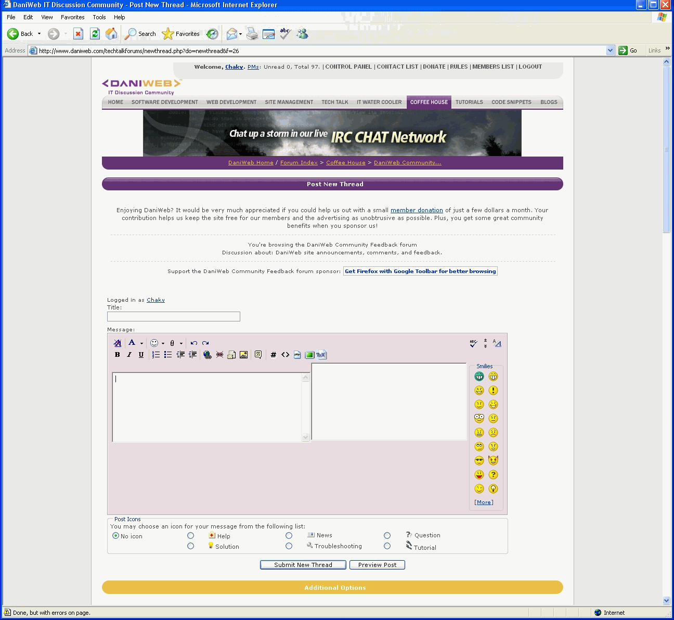Switch editor mode with the A/A icon

click(497, 343)
